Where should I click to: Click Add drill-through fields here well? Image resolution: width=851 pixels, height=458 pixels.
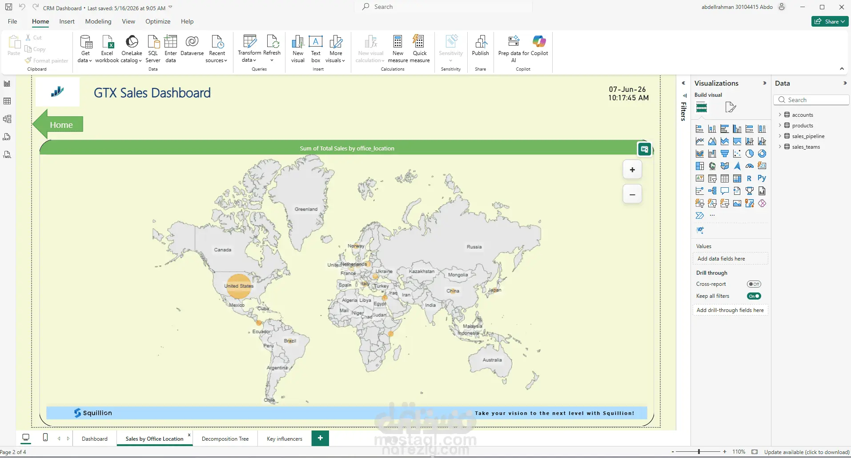coord(730,310)
